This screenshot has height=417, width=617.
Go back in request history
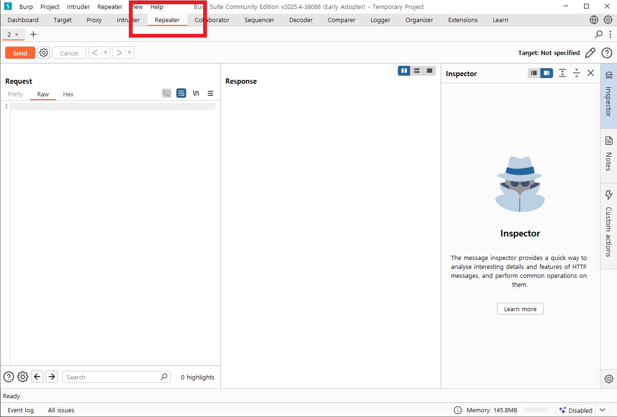coord(95,53)
